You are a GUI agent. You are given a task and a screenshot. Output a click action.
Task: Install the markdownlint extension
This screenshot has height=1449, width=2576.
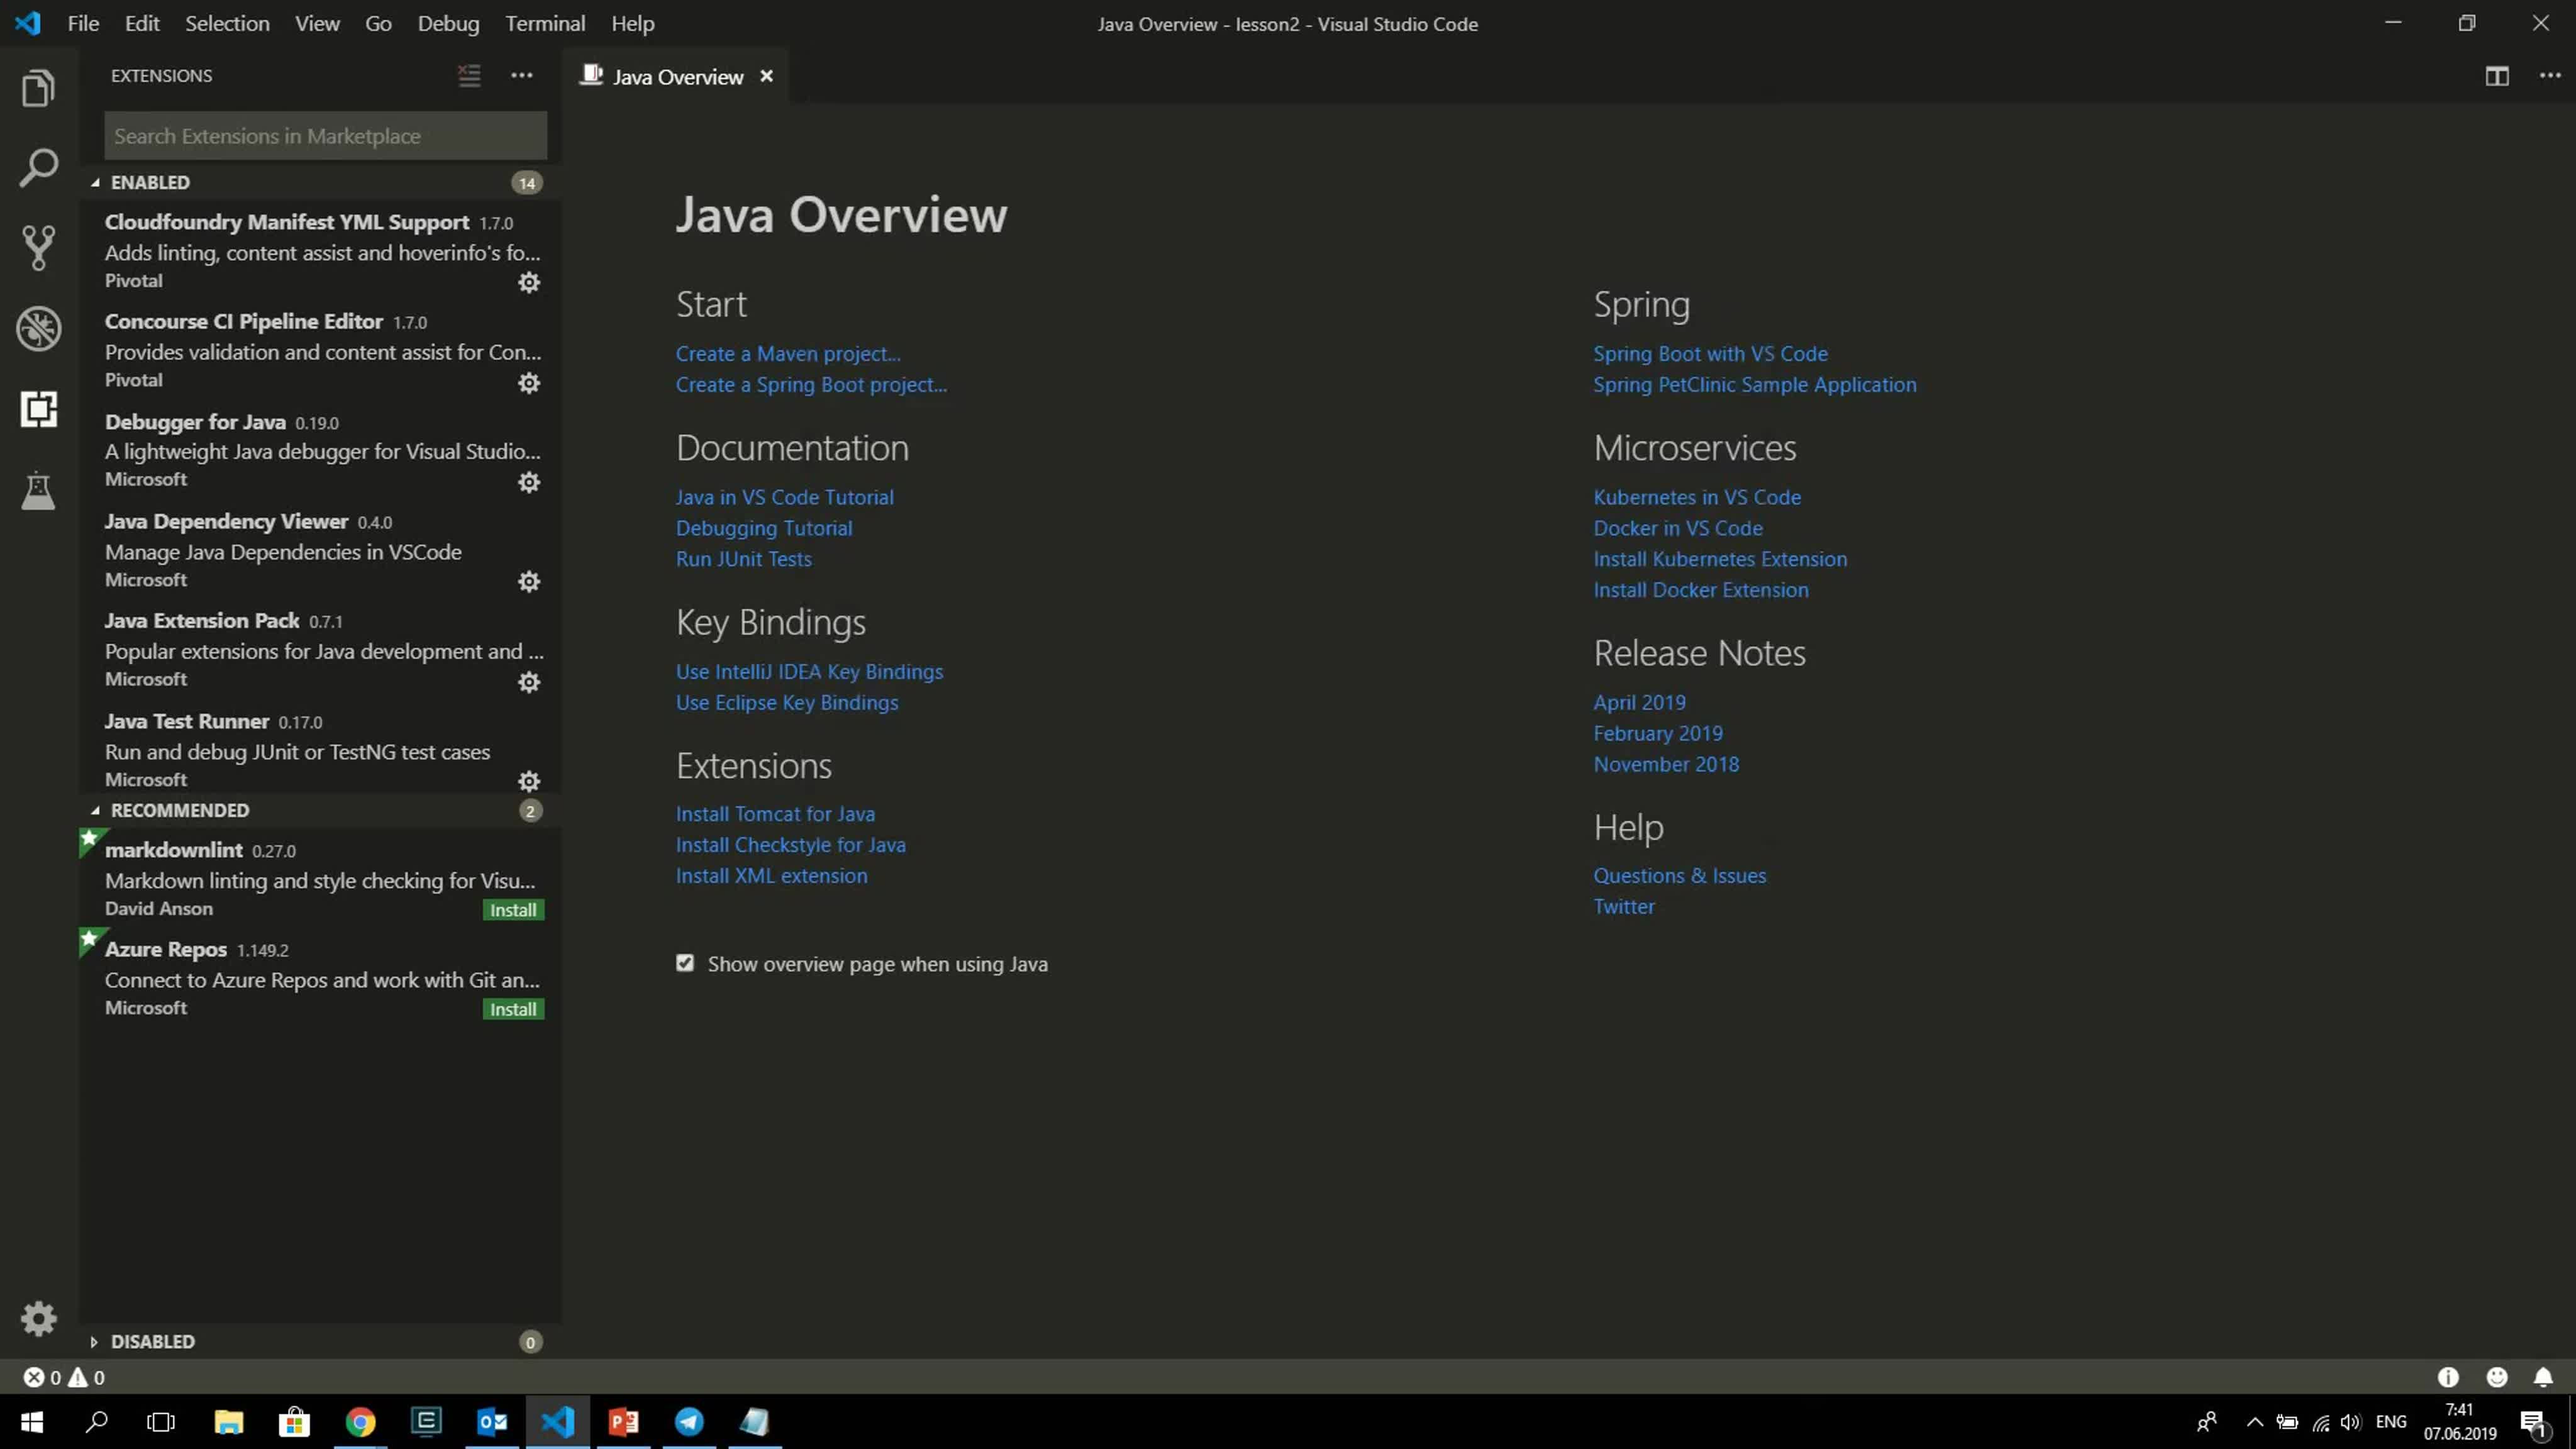(513, 910)
